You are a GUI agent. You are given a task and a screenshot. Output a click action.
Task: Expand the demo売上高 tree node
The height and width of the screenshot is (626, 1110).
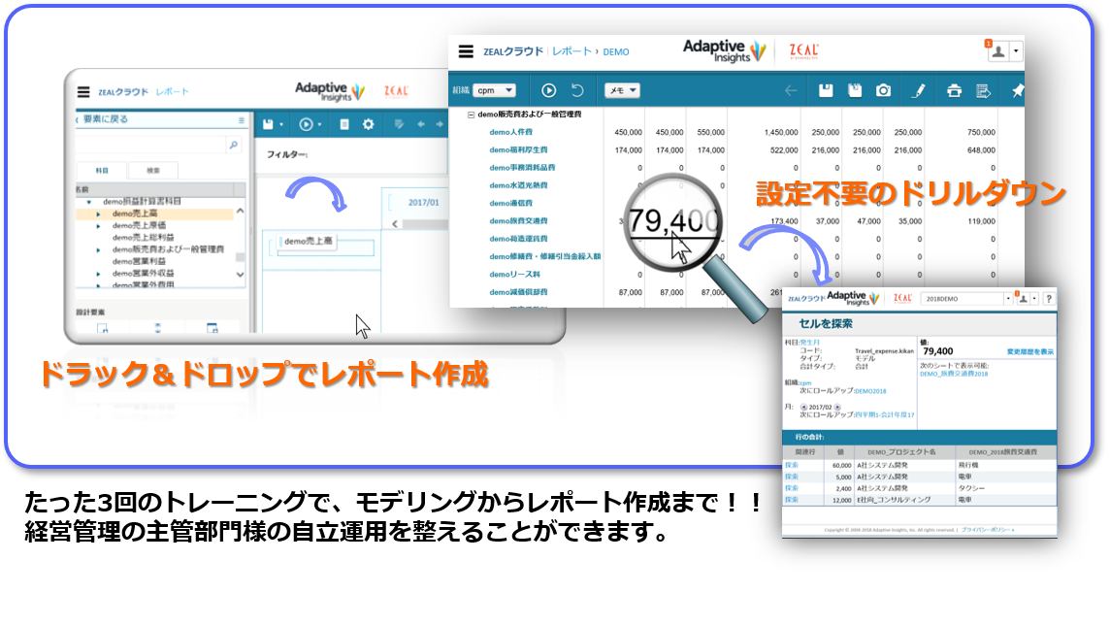point(98,214)
